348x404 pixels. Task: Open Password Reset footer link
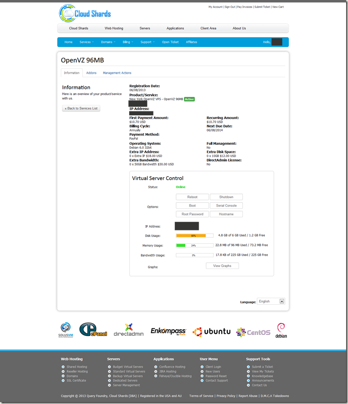[x=216, y=376]
